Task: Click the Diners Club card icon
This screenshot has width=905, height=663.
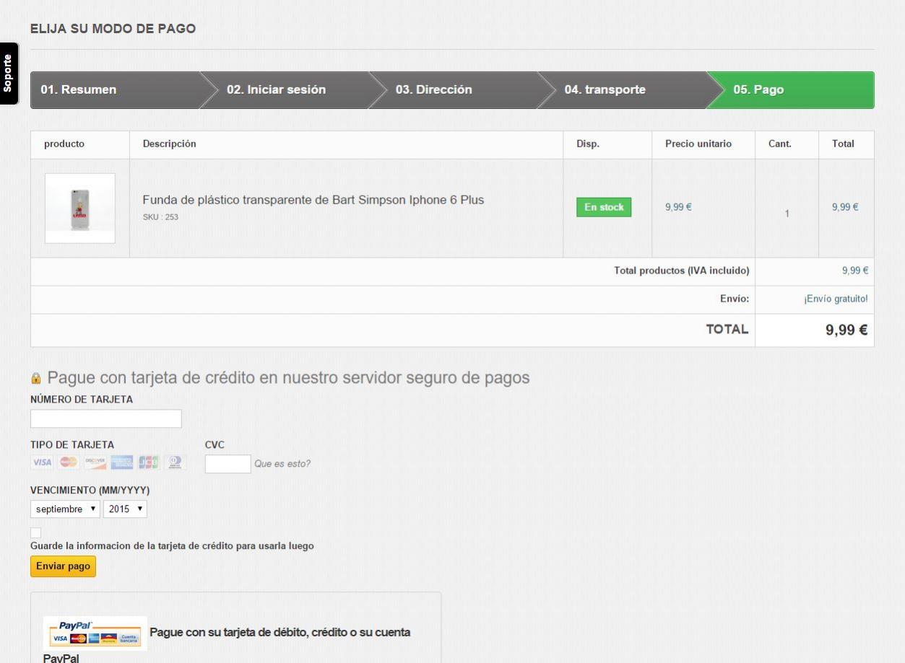Action: 175,462
